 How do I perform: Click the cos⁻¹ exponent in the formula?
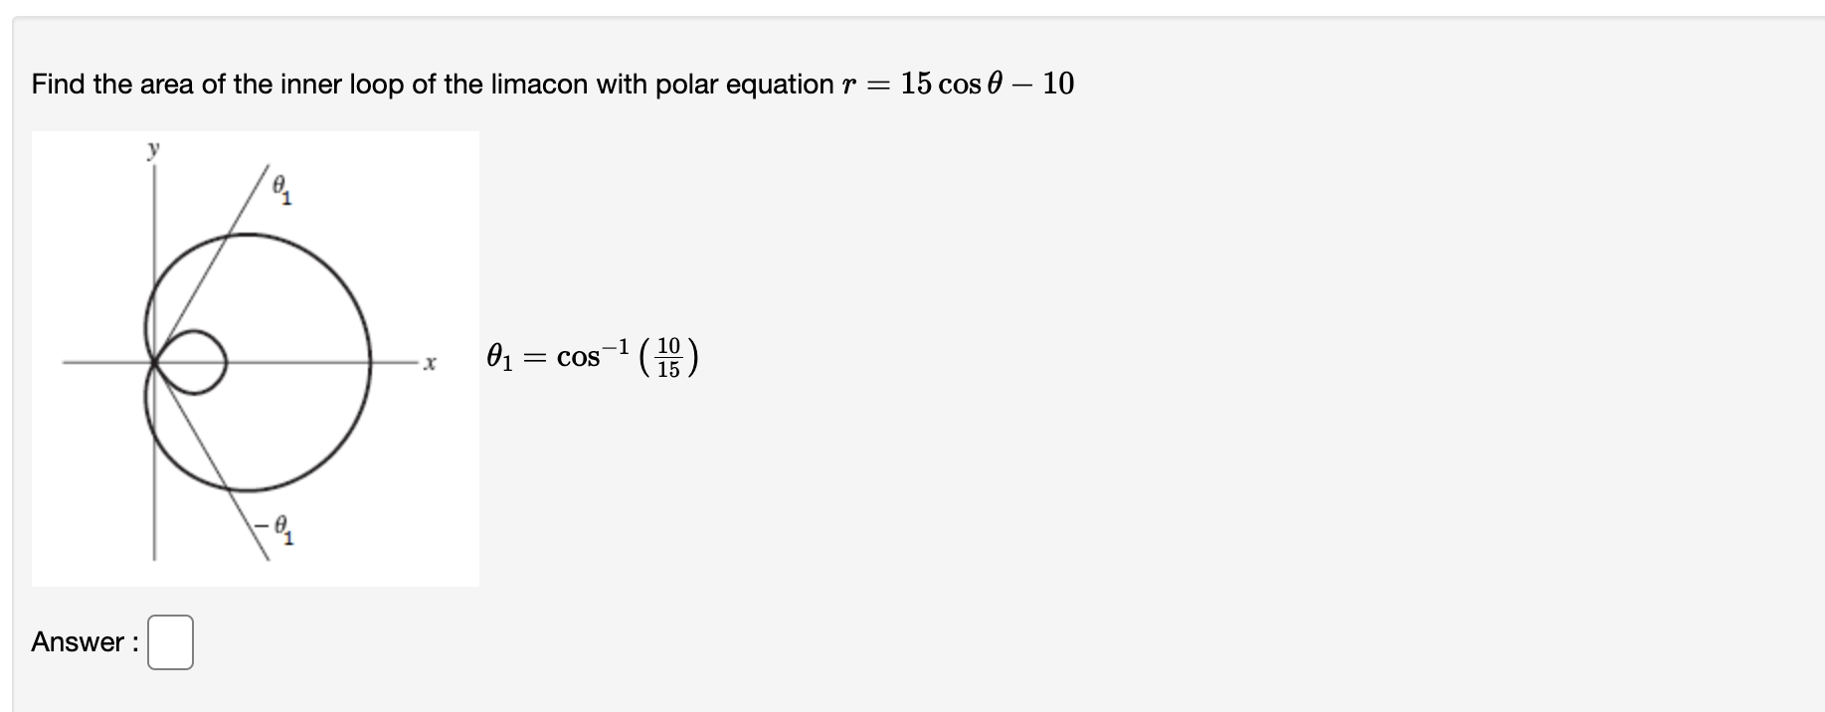[x=615, y=345]
